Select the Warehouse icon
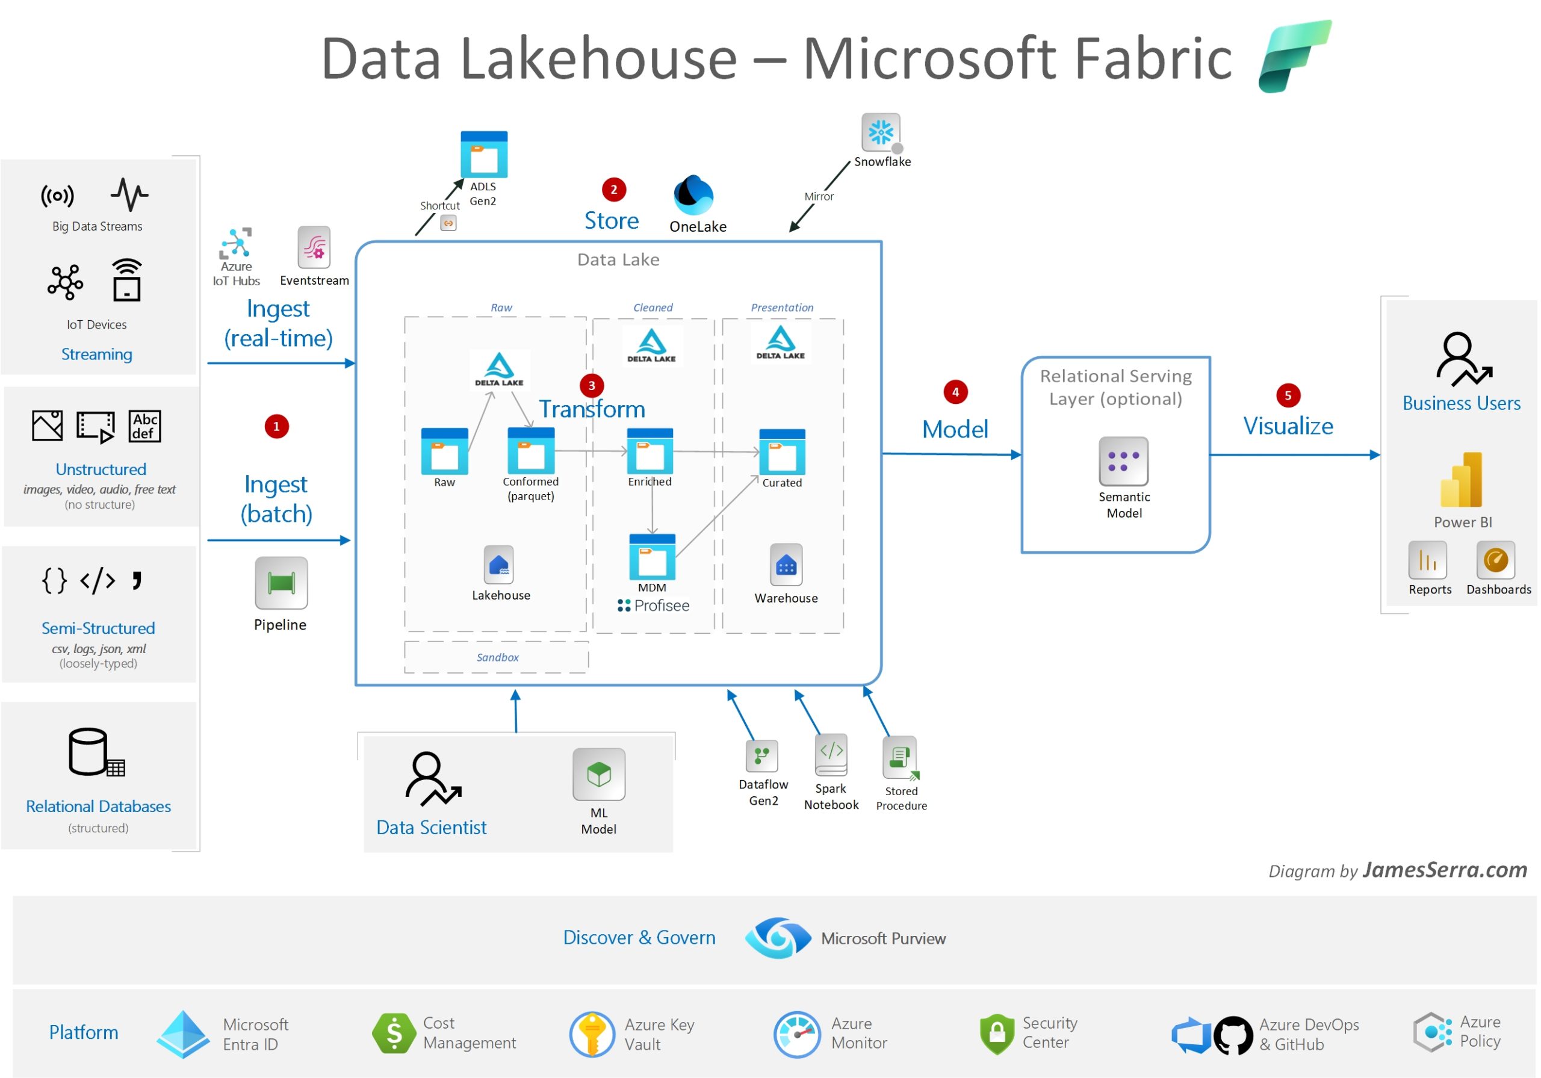This screenshot has width=1541, height=1078. click(786, 565)
